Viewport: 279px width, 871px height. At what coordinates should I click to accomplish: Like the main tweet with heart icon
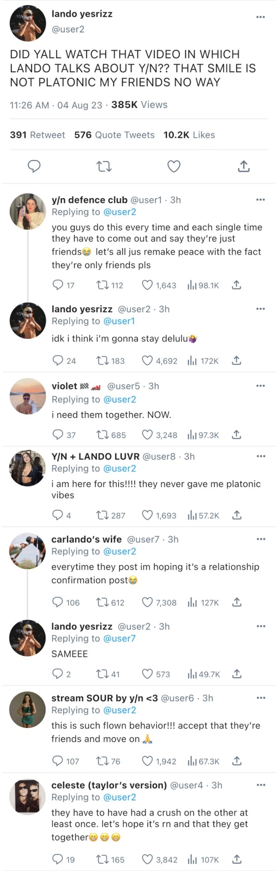pyautogui.click(x=174, y=166)
